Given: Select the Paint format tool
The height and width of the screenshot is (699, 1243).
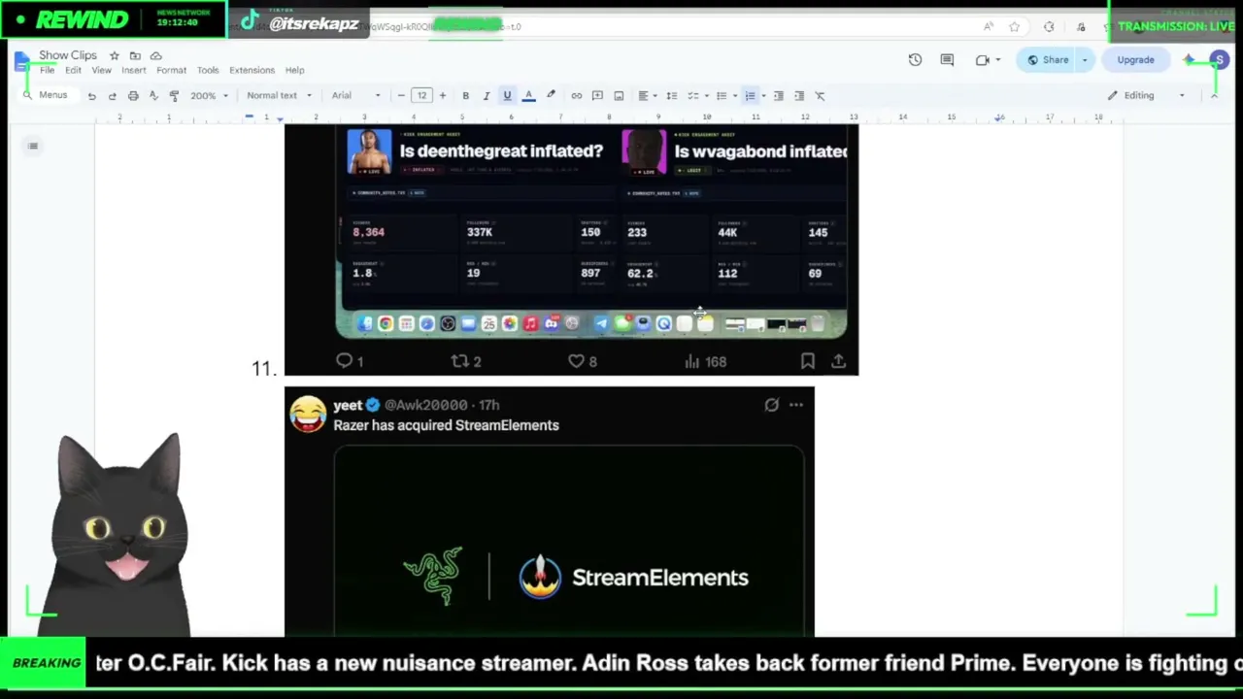Looking at the screenshot, I should pos(174,96).
